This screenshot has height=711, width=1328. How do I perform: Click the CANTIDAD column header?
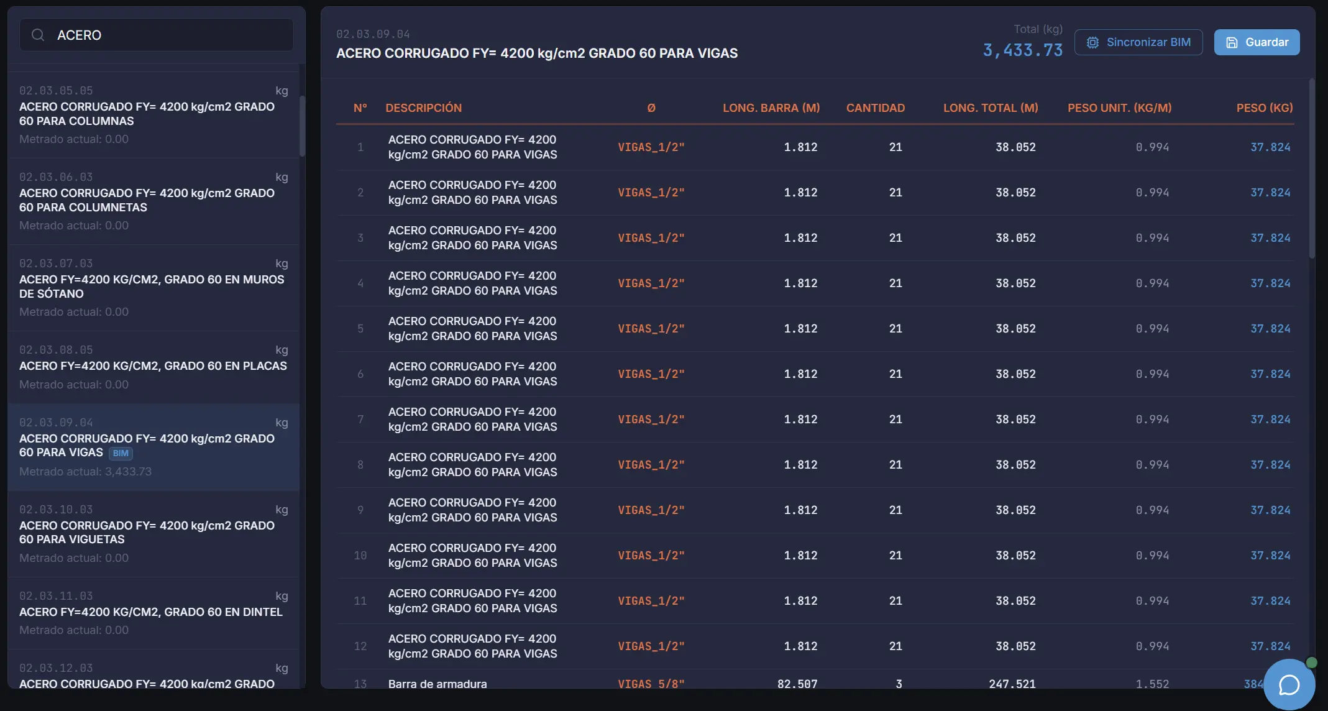[x=876, y=108]
